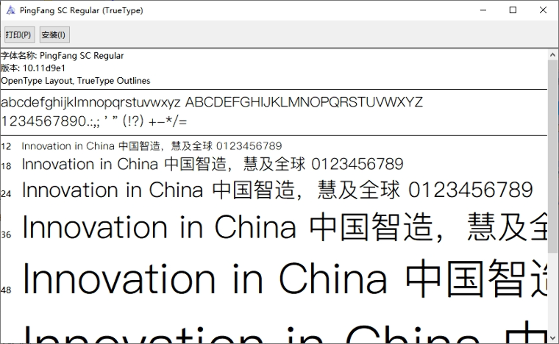559x344 pixels.
Task: Click the digits and punctuation line 1234567890
Action: pyautogui.click(x=93, y=121)
